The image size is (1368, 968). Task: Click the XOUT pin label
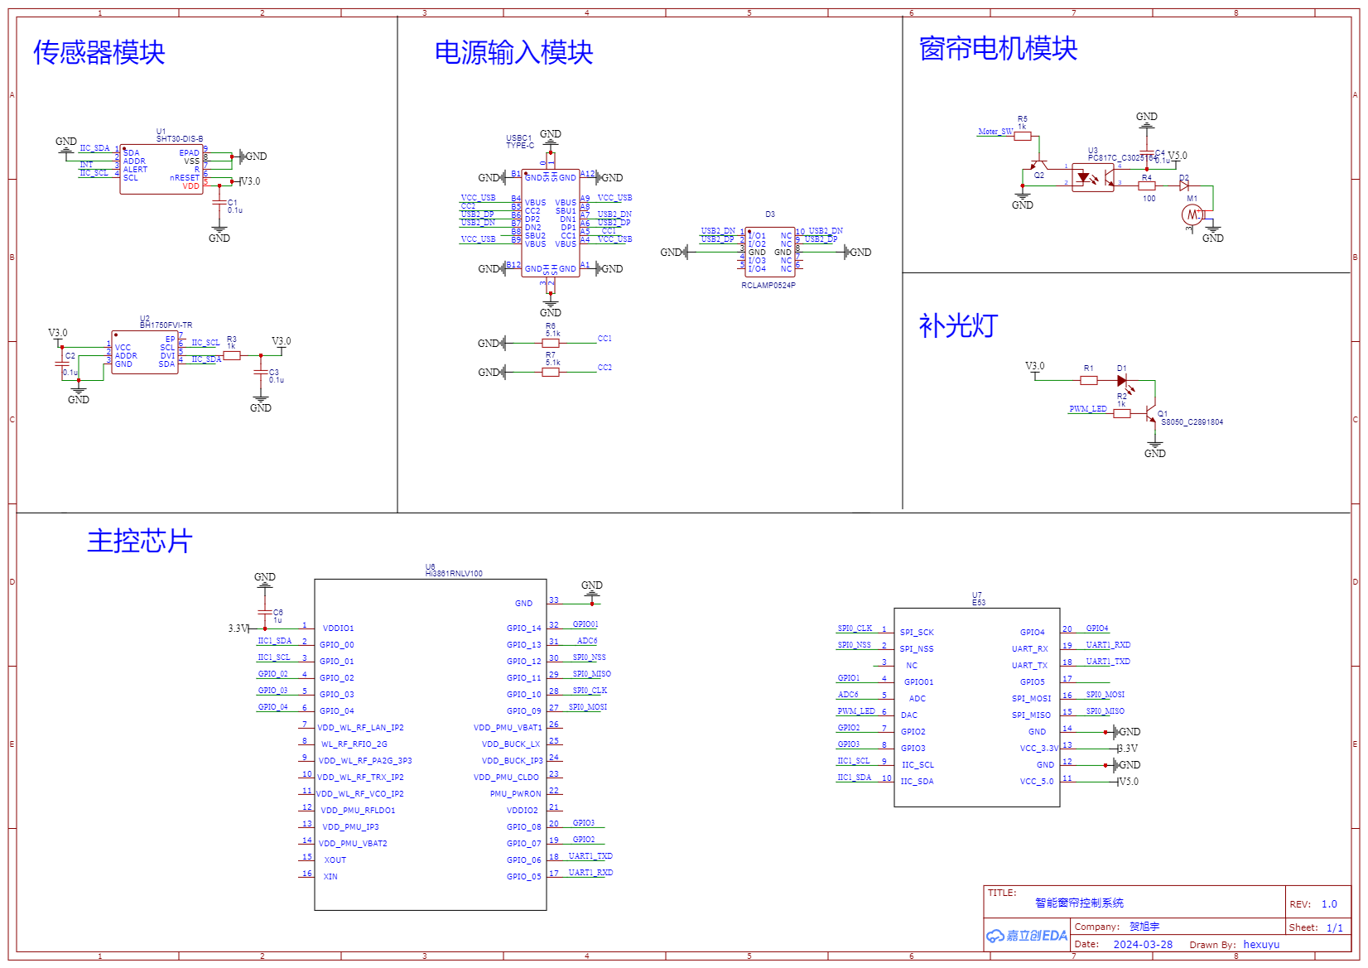tap(335, 860)
